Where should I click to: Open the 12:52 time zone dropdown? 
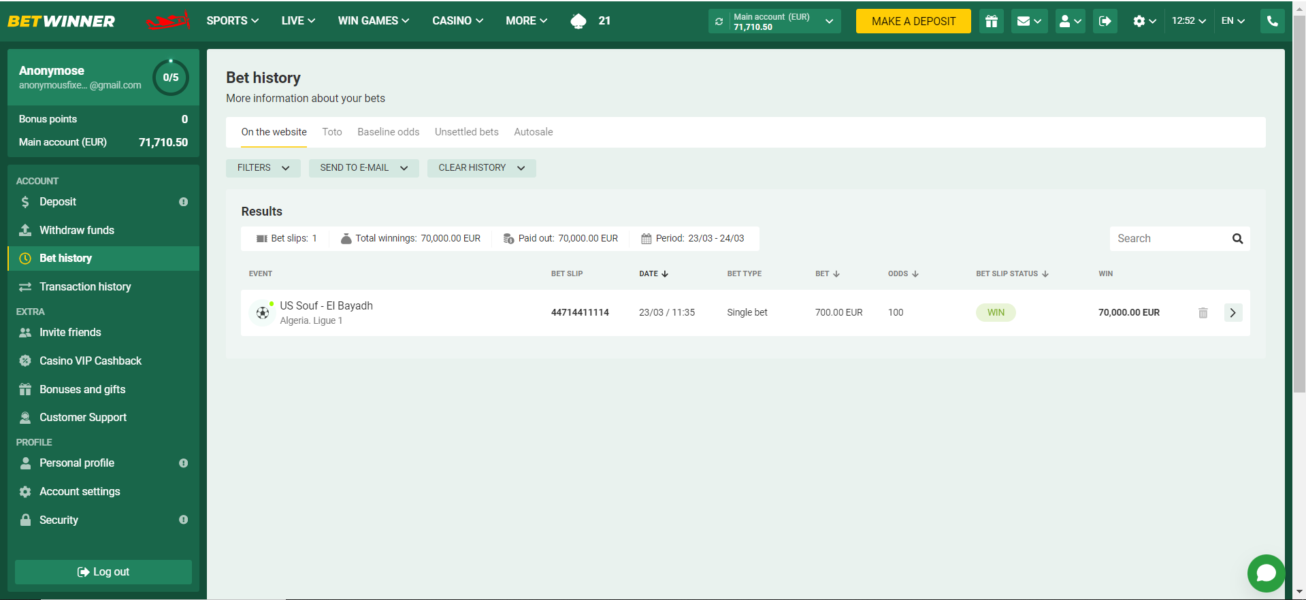click(x=1188, y=21)
